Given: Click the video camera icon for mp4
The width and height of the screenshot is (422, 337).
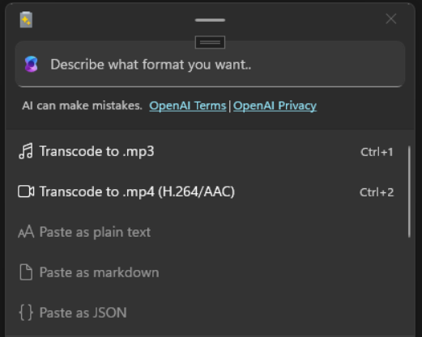Looking at the screenshot, I should click(26, 192).
